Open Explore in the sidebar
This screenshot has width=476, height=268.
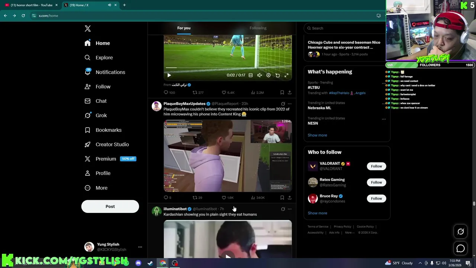(99, 58)
